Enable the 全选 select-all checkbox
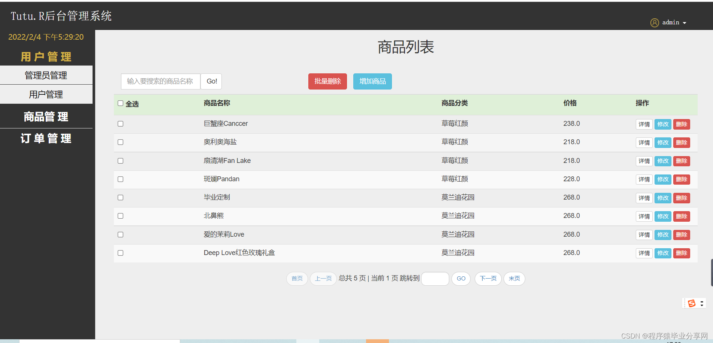713x343 pixels. click(x=120, y=103)
